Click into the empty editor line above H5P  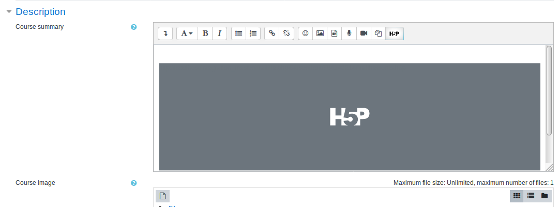pos(350,54)
